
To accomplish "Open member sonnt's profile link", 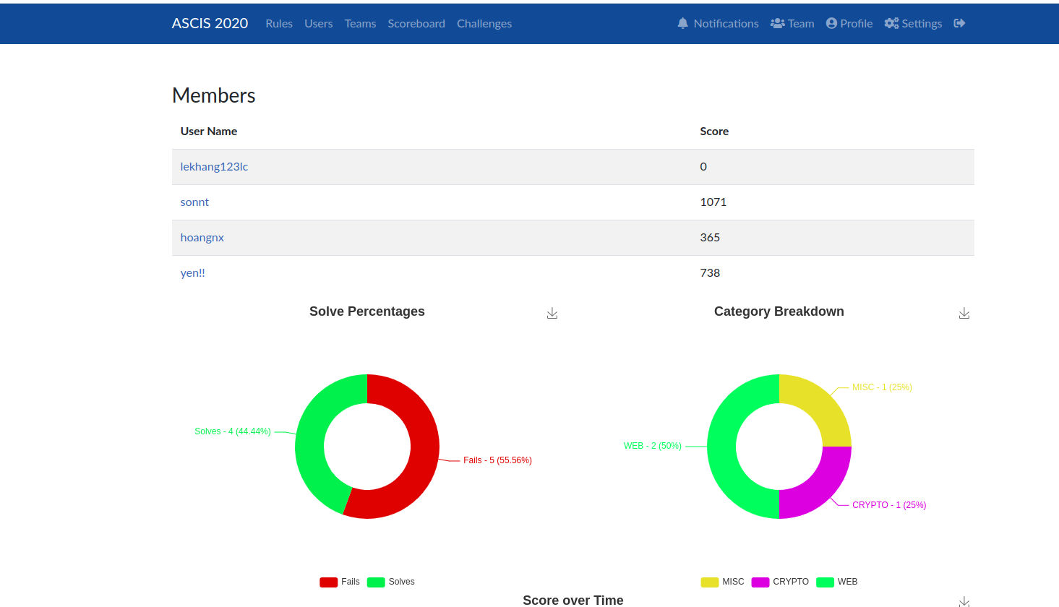I will (194, 202).
